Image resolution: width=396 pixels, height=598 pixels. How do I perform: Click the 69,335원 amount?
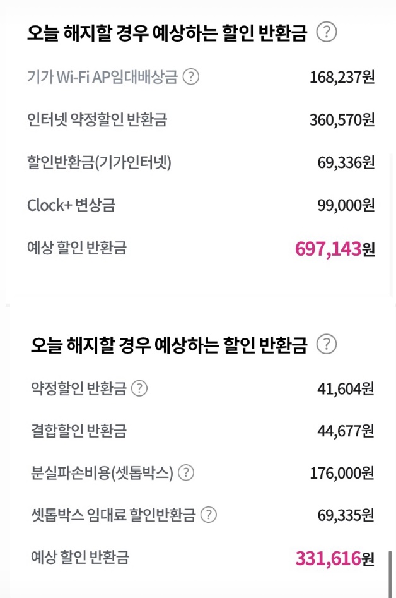[x=346, y=515]
